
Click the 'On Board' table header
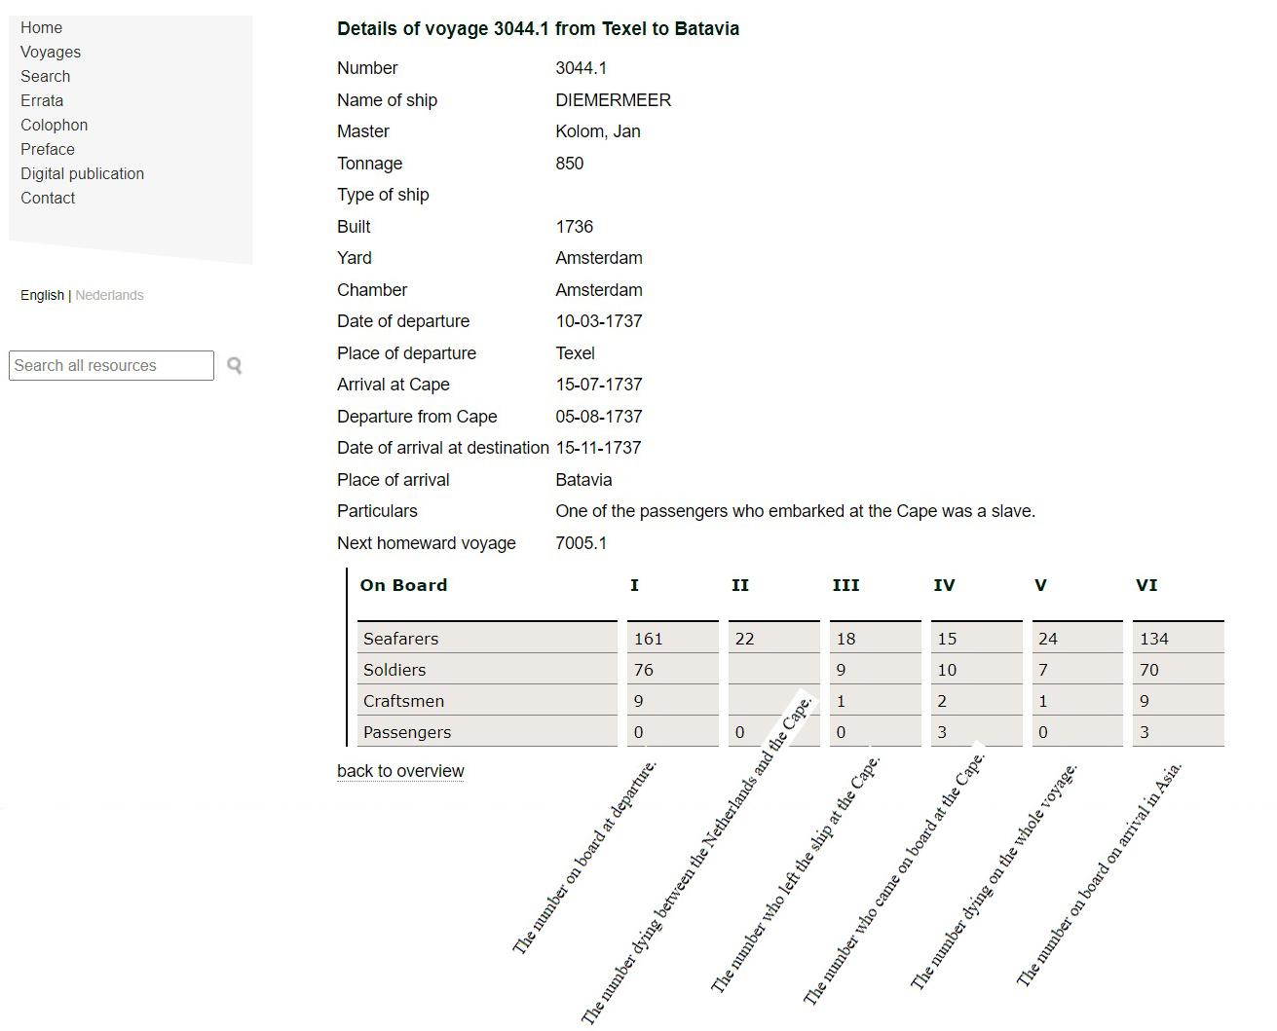403,585
